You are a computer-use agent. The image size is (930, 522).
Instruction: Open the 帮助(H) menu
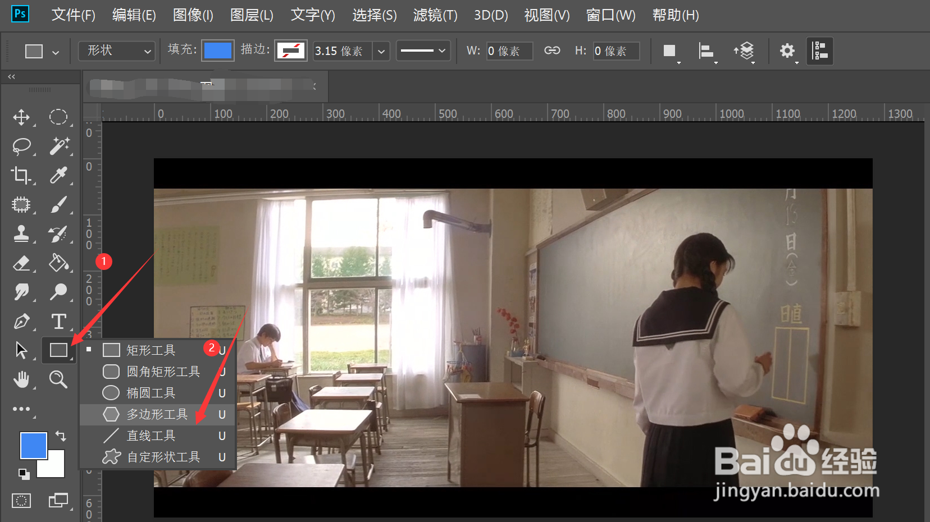coord(676,15)
